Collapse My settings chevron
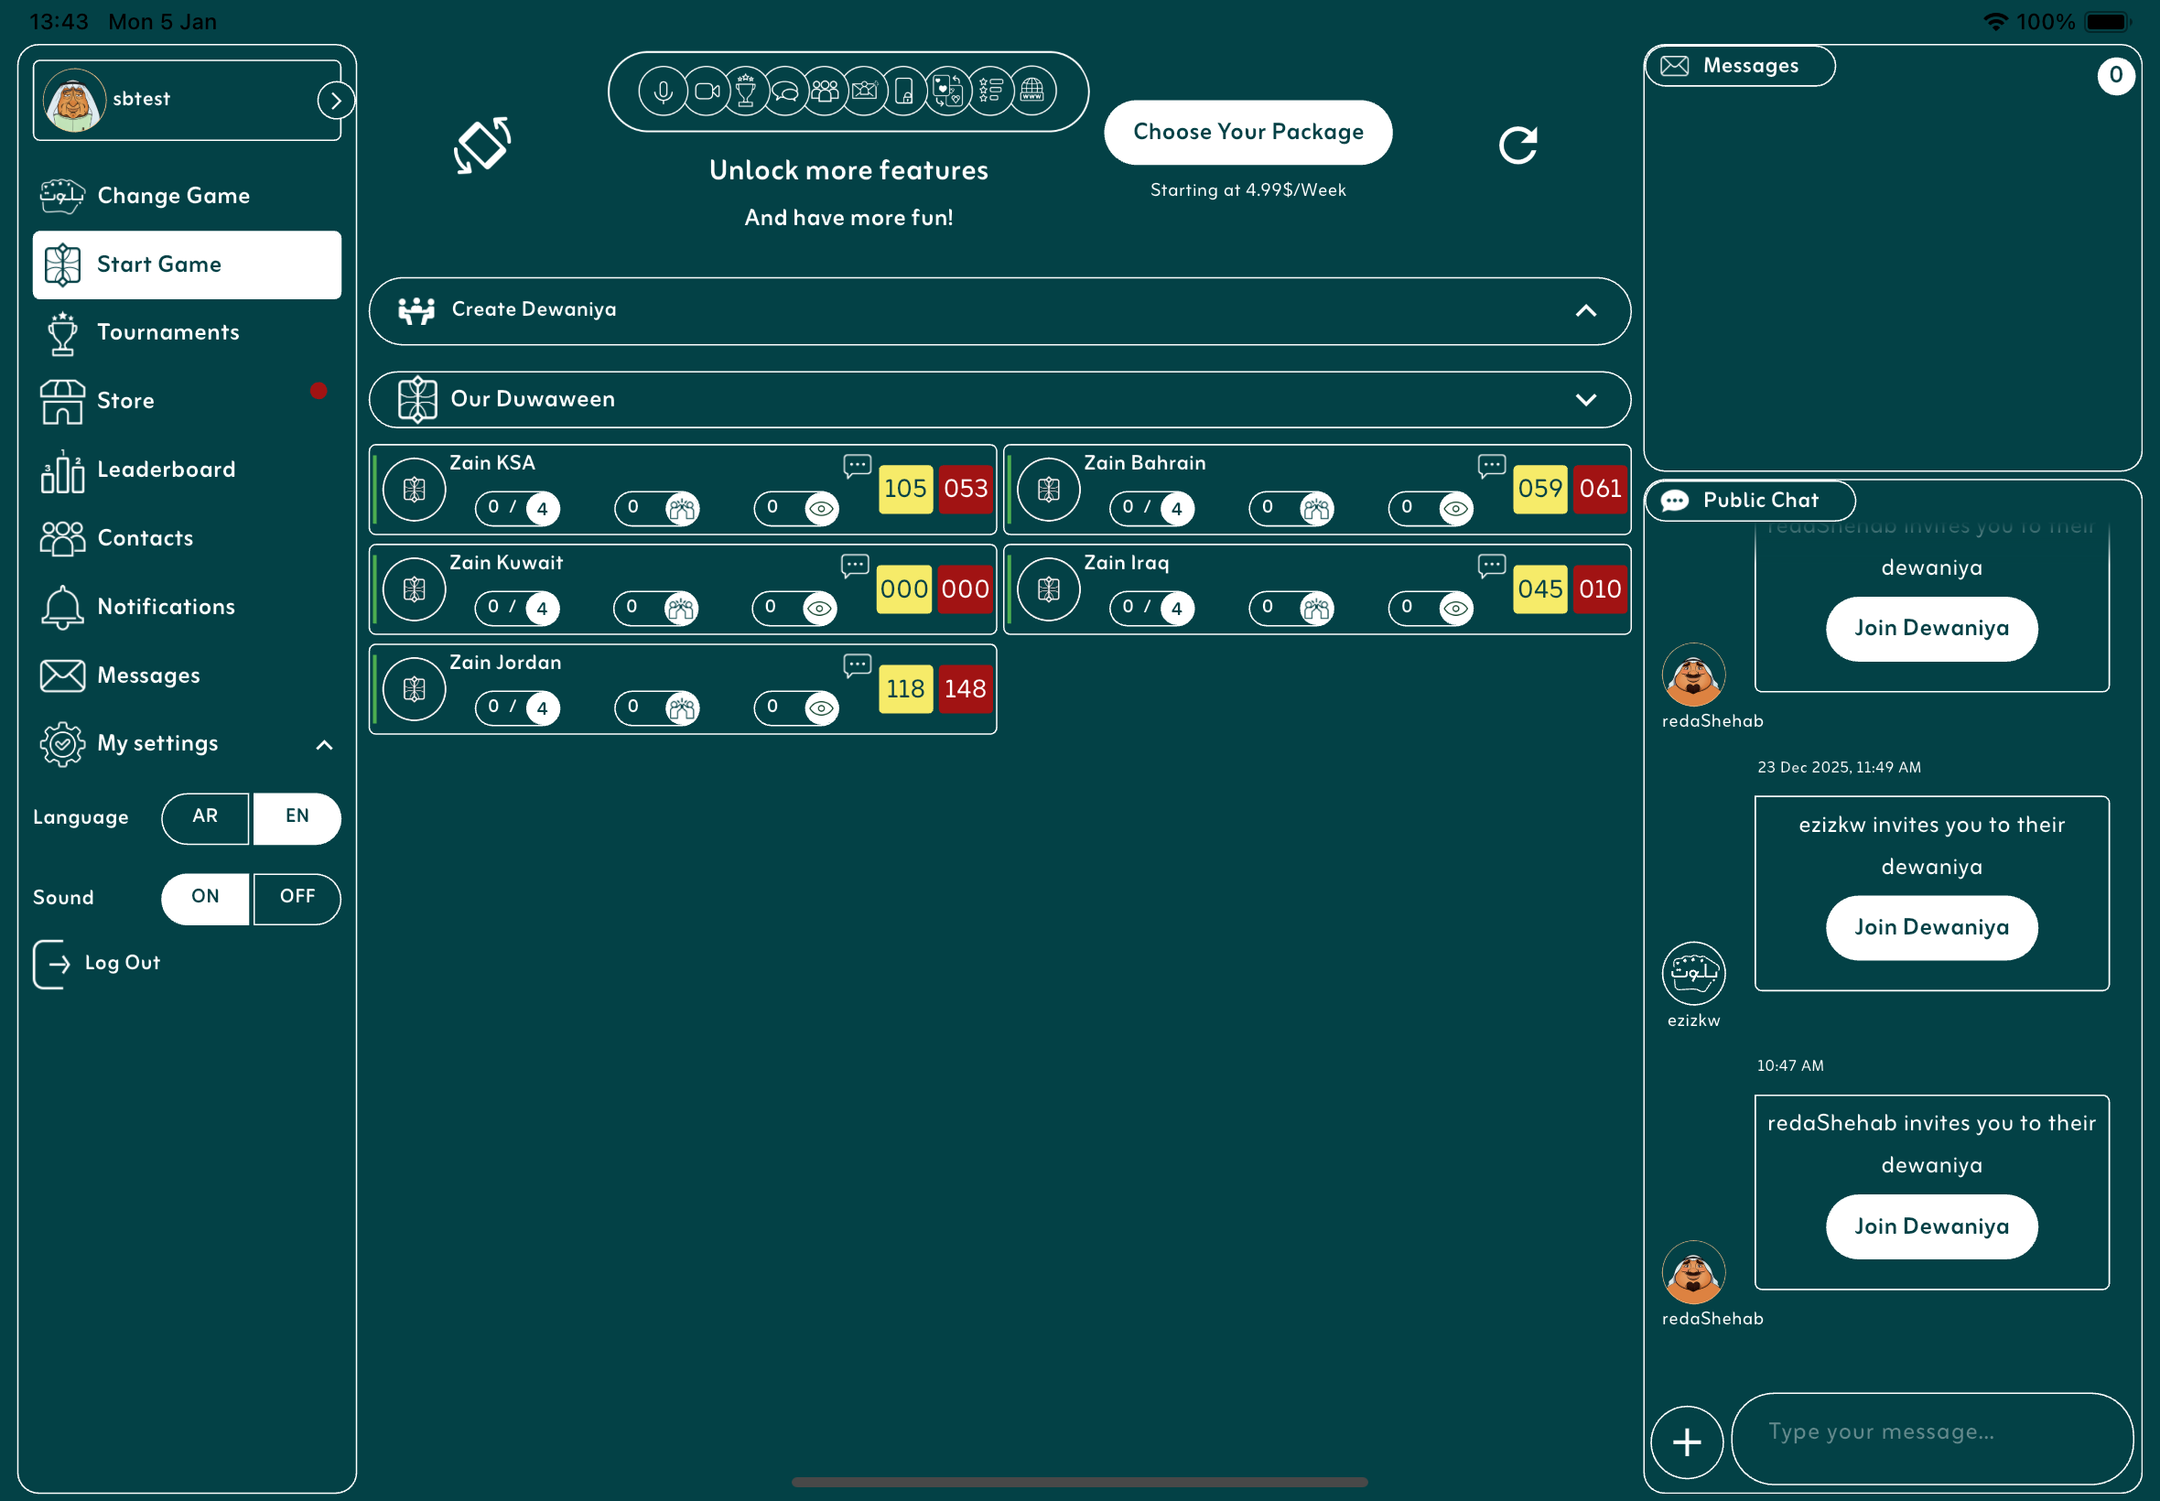Image resolution: width=2160 pixels, height=1501 pixels. 324,745
